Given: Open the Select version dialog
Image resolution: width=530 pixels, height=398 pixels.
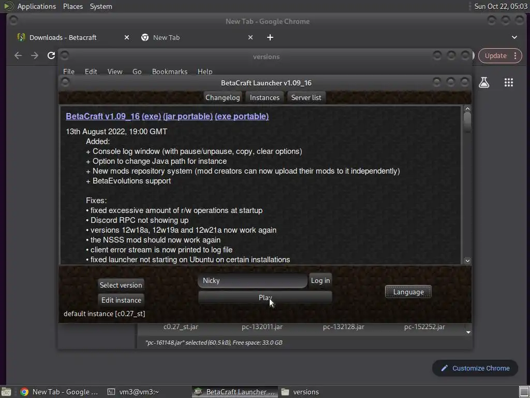Looking at the screenshot, I should tap(121, 285).
